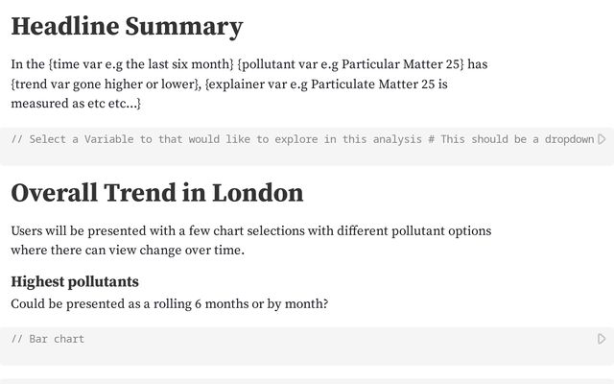Click the '{explainer var e.g Particulate Matter 25 is' text
The width and height of the screenshot is (614, 384).
327,84
